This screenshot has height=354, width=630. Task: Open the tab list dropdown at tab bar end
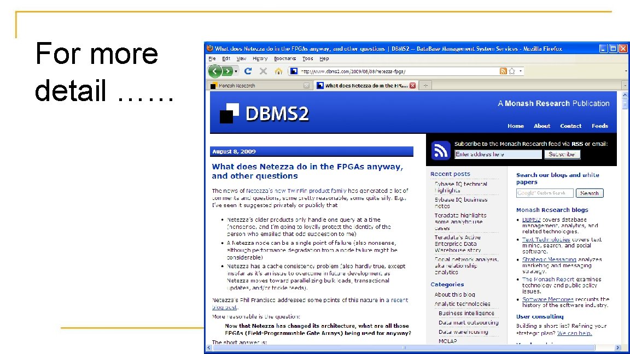tap(625, 85)
